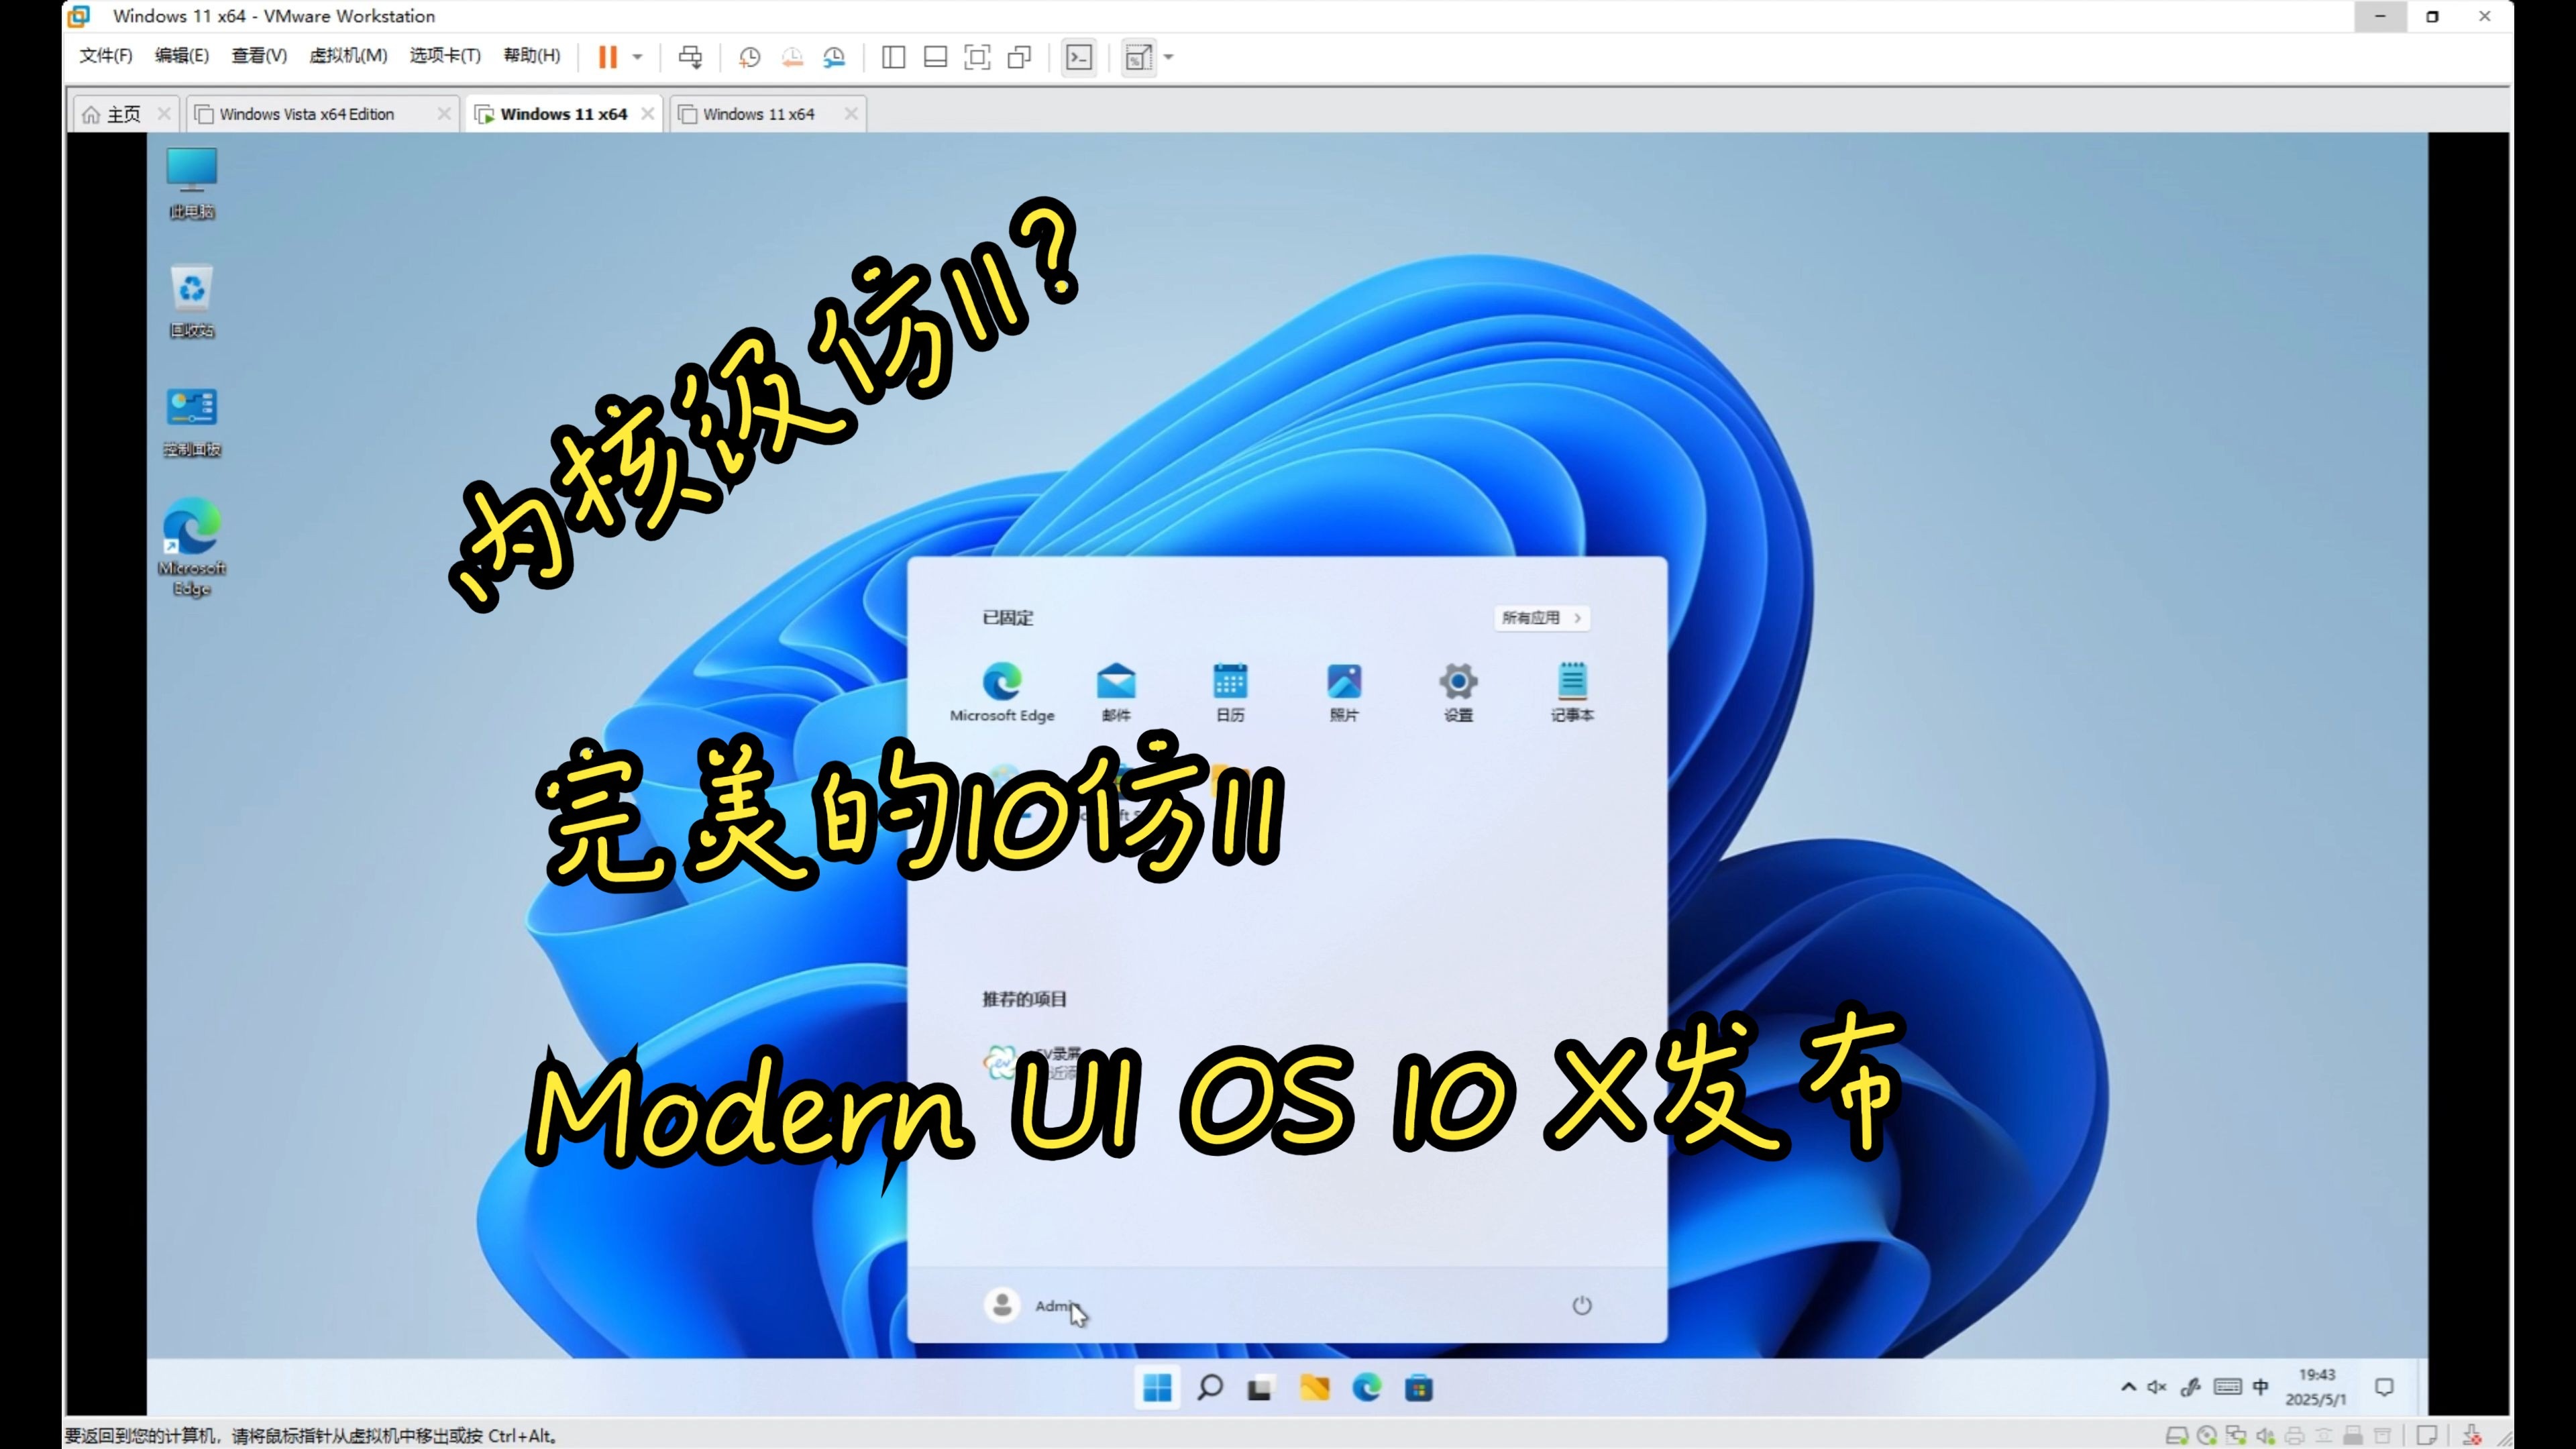Image resolution: width=2576 pixels, height=1449 pixels.
Task: Click the stretch guest display icon
Action: point(1138,57)
